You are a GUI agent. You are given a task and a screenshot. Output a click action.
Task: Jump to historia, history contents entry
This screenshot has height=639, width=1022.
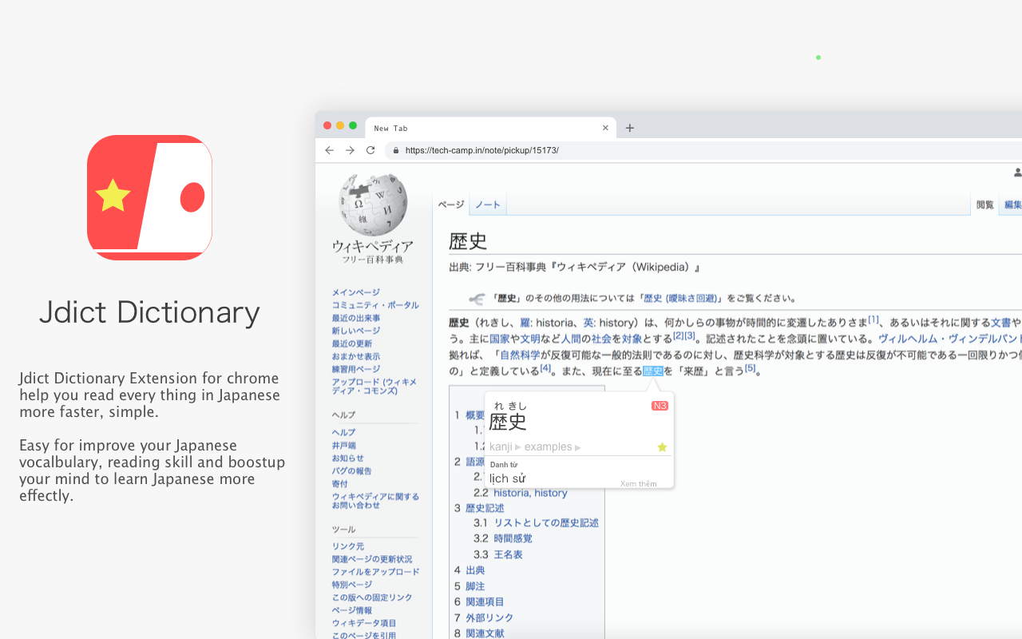530,493
